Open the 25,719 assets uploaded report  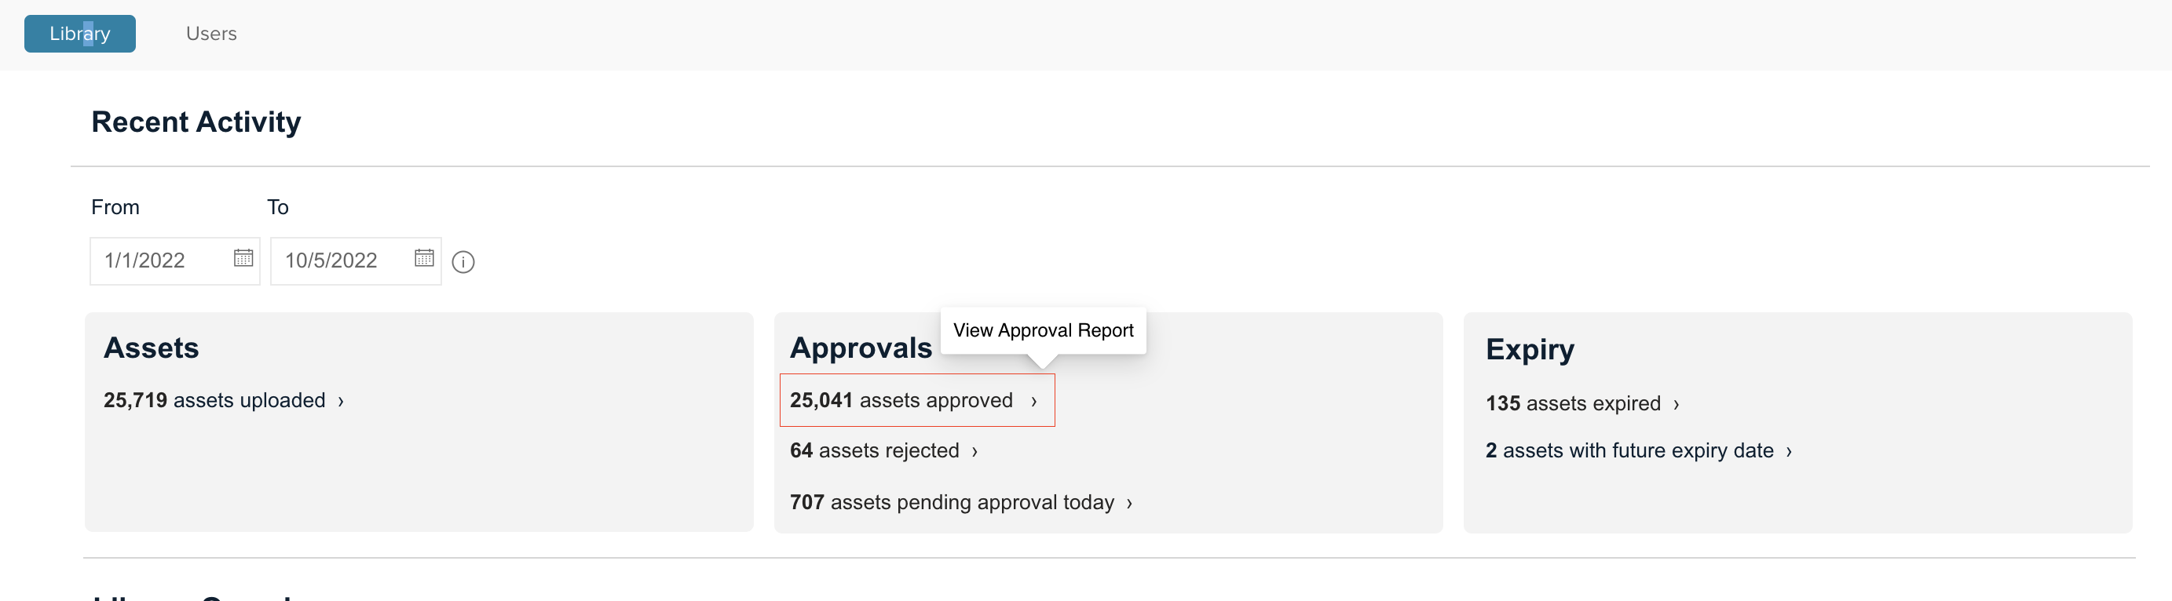coord(224,400)
